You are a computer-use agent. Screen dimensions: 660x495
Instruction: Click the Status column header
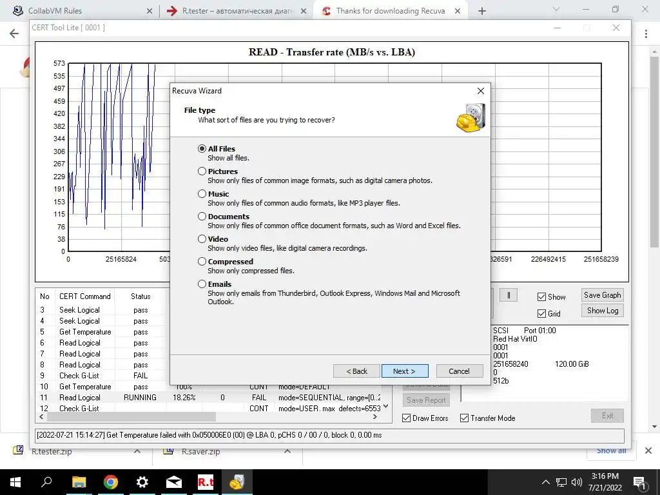141,296
